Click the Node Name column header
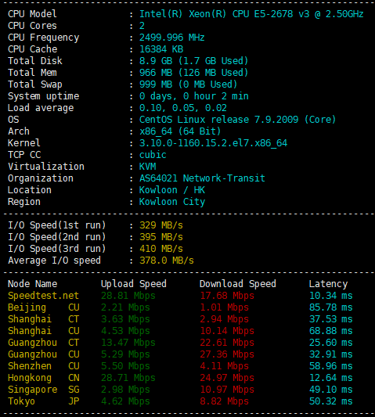 coord(32,284)
